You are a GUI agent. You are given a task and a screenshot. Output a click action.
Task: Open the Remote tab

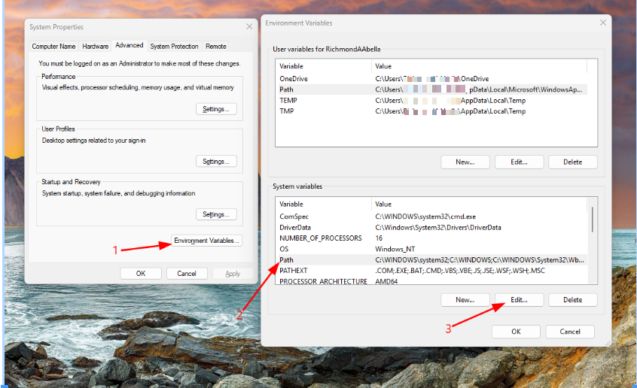pos(216,46)
